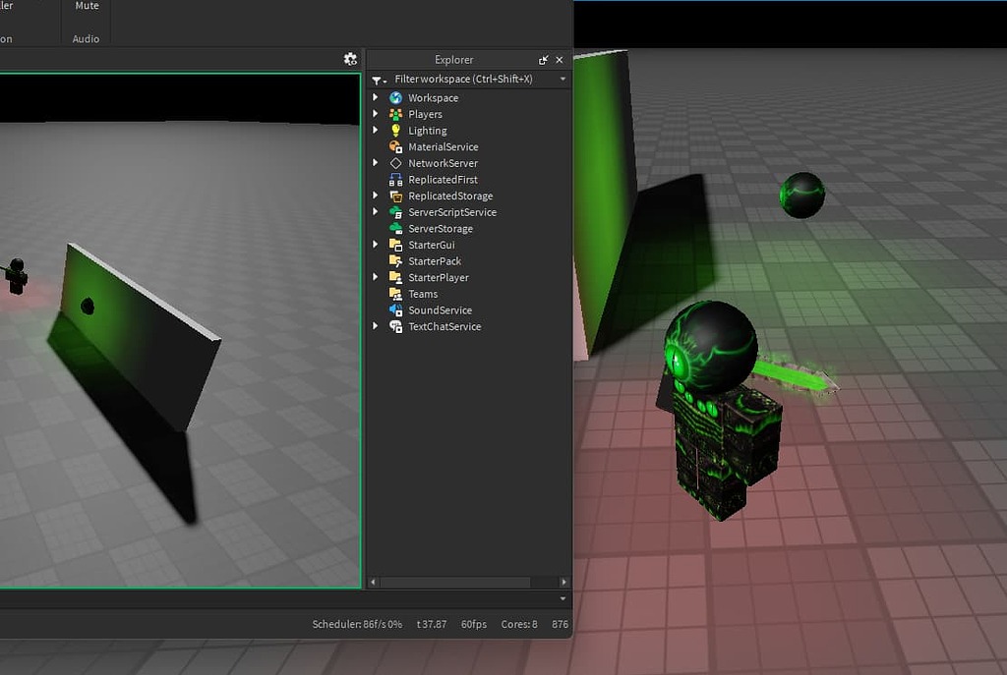This screenshot has width=1007, height=675.
Task: Toggle the Mute audio button
Action: [x=87, y=6]
